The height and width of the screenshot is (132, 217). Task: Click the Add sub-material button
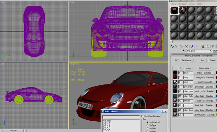(203, 61)
